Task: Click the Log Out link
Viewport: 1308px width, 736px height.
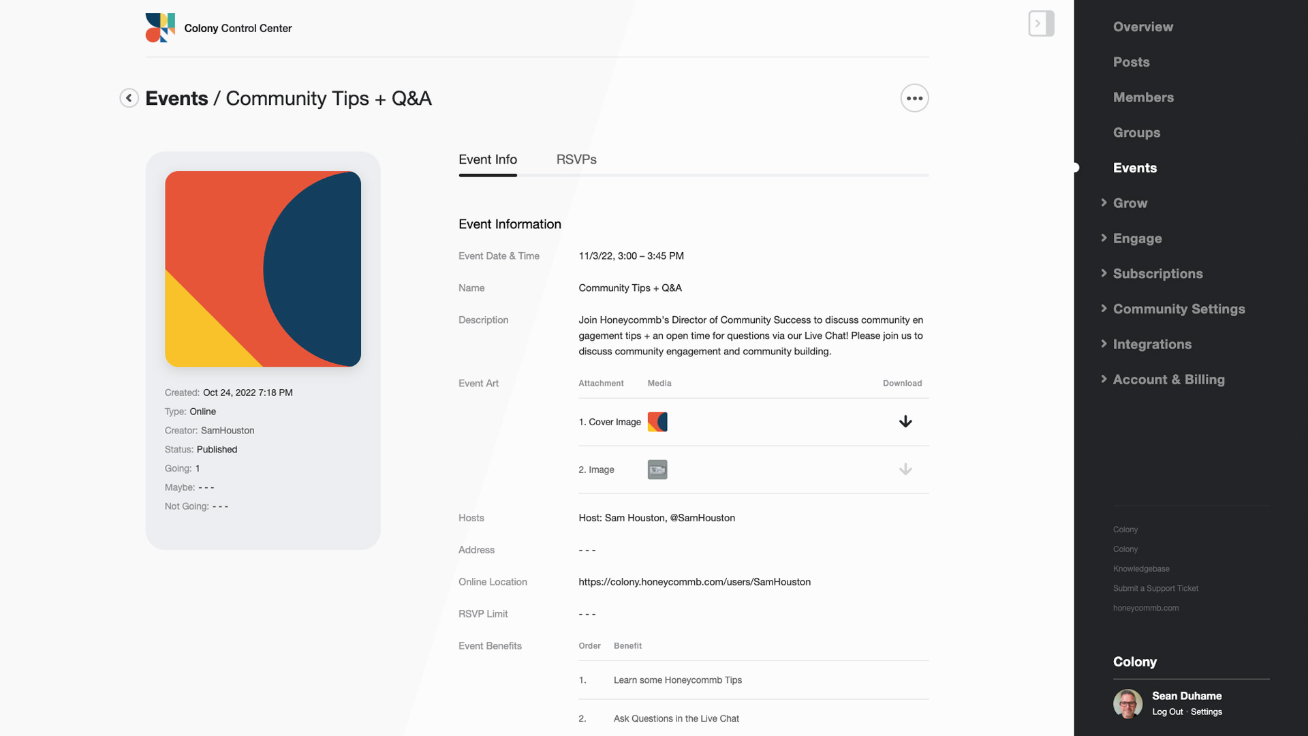Action: pos(1167,712)
